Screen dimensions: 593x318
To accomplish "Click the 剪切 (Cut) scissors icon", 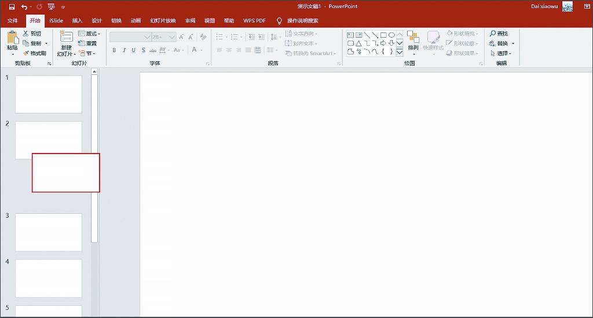I will point(25,34).
